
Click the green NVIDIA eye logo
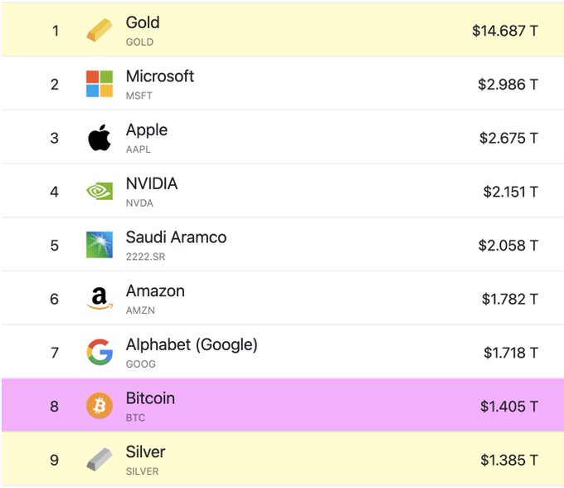100,191
